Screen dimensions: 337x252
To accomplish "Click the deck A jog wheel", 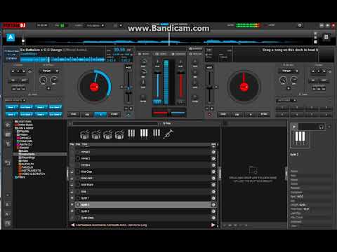I will [x=94, y=87].
